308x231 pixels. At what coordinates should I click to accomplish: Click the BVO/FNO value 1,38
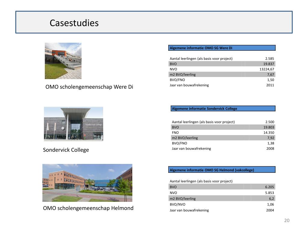[271, 143]
